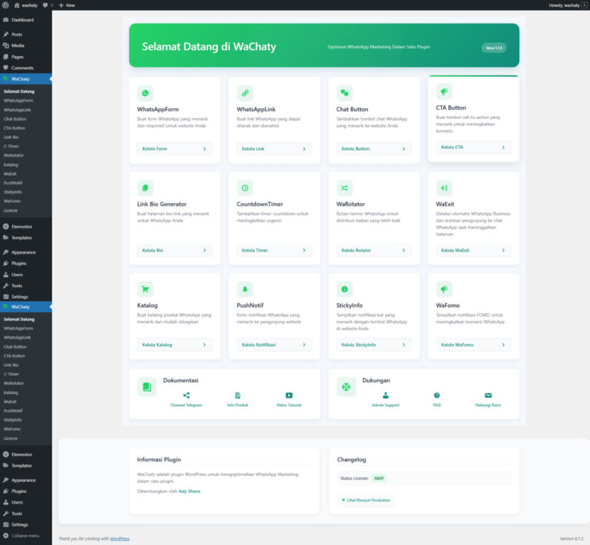The image size is (590, 545).
Task: Click the Optimasi WhatsApp Marketing banner tagline
Action: click(x=379, y=47)
